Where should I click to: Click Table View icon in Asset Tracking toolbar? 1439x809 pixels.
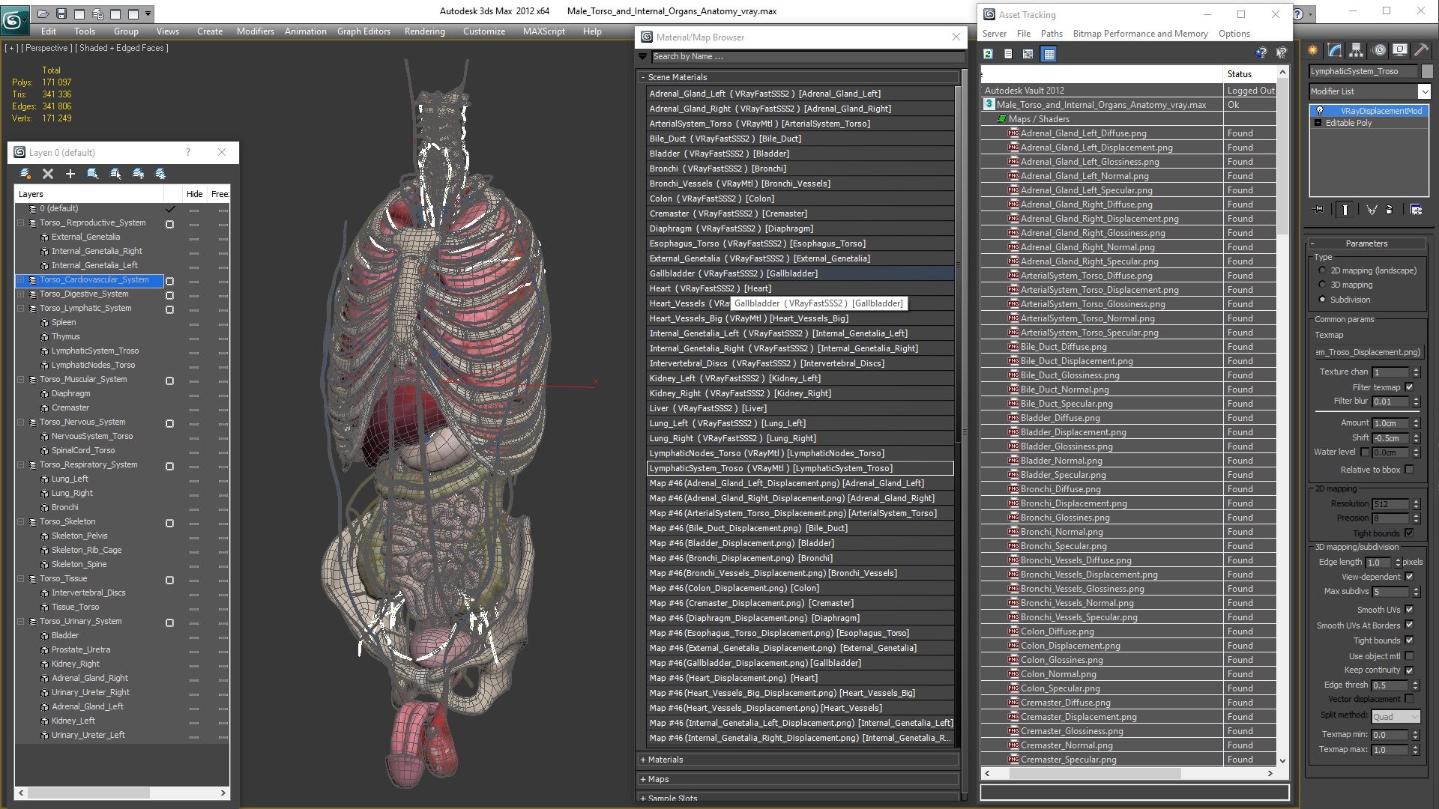pos(1049,54)
